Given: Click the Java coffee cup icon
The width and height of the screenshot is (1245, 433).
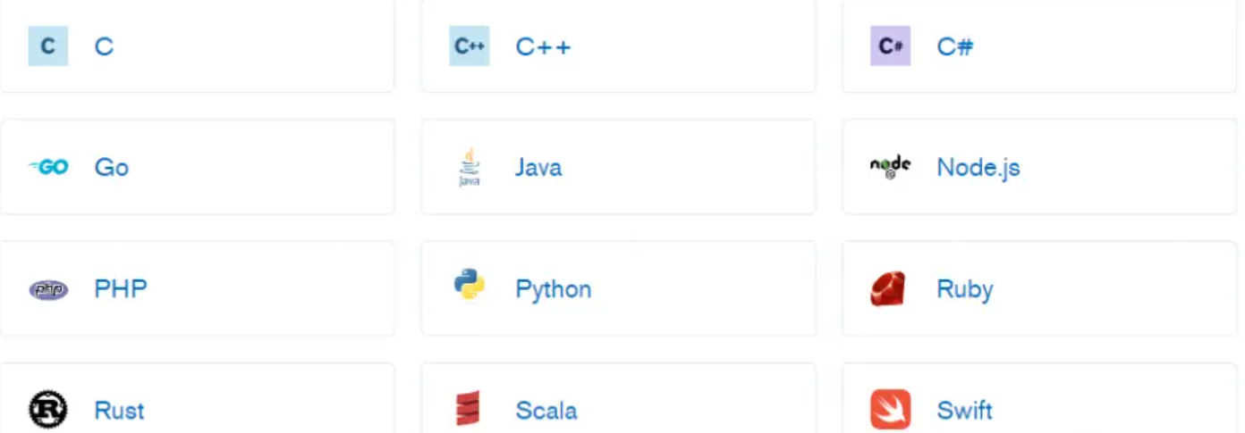Looking at the screenshot, I should [470, 167].
